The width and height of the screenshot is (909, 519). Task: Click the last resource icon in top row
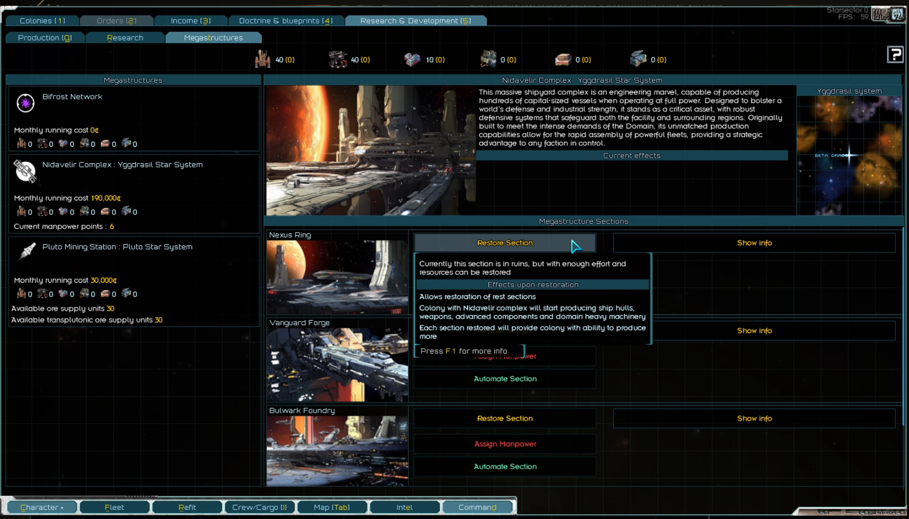click(638, 59)
